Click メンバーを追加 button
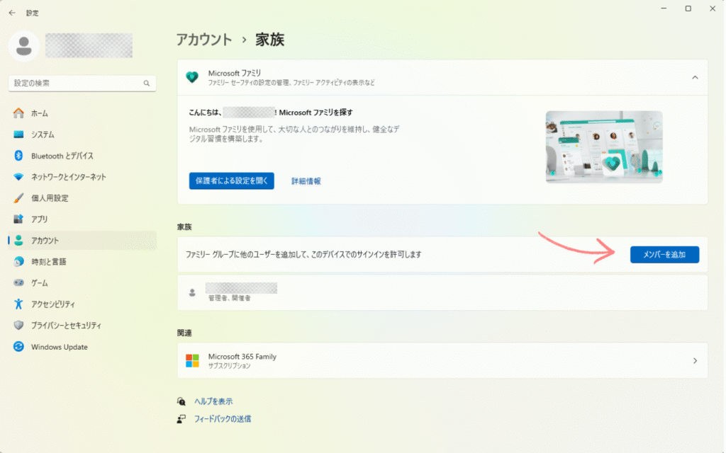This screenshot has width=726, height=453. [x=664, y=255]
